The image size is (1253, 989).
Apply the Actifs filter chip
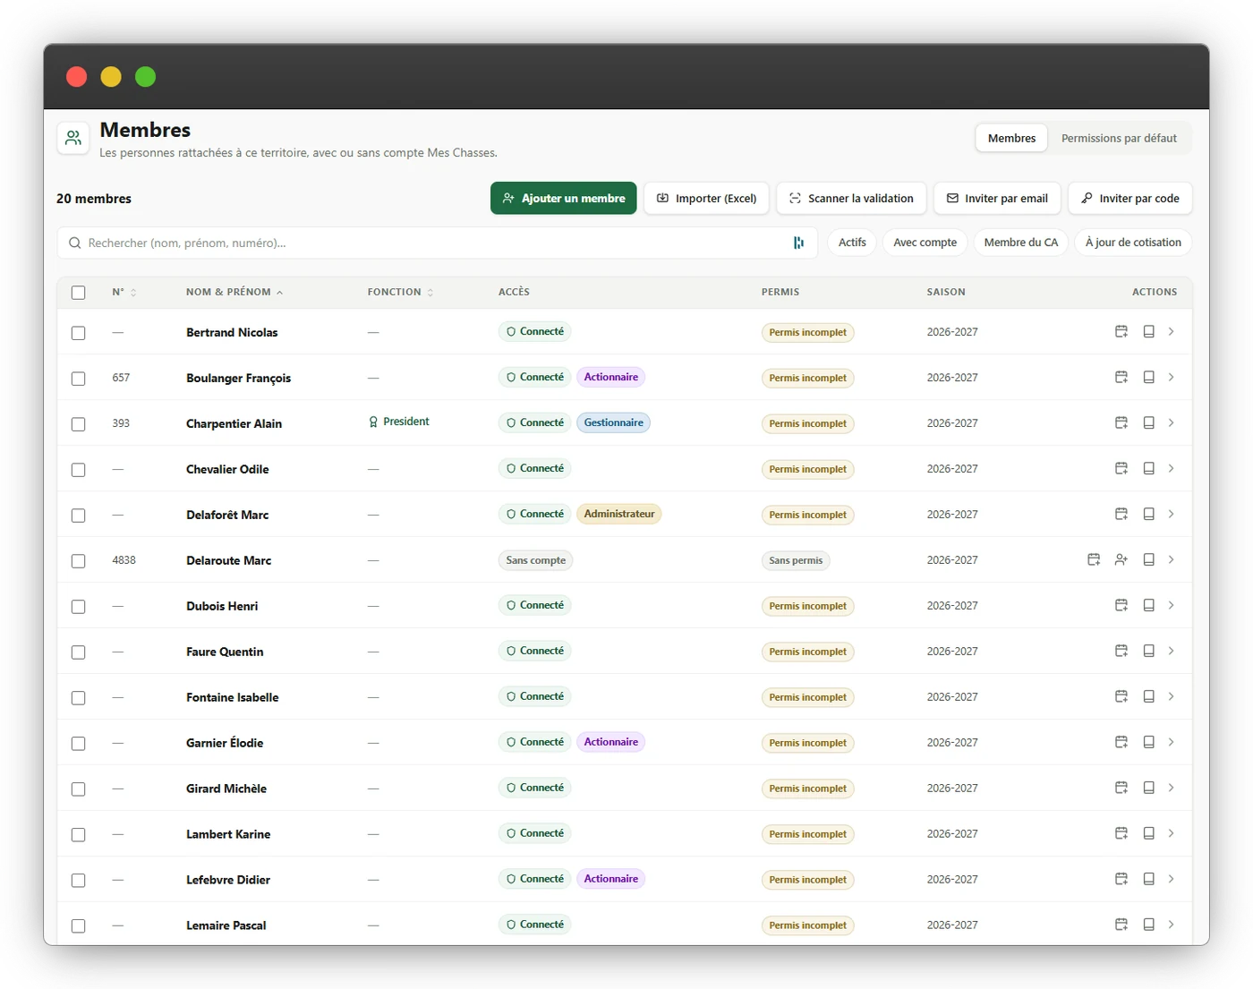click(852, 243)
